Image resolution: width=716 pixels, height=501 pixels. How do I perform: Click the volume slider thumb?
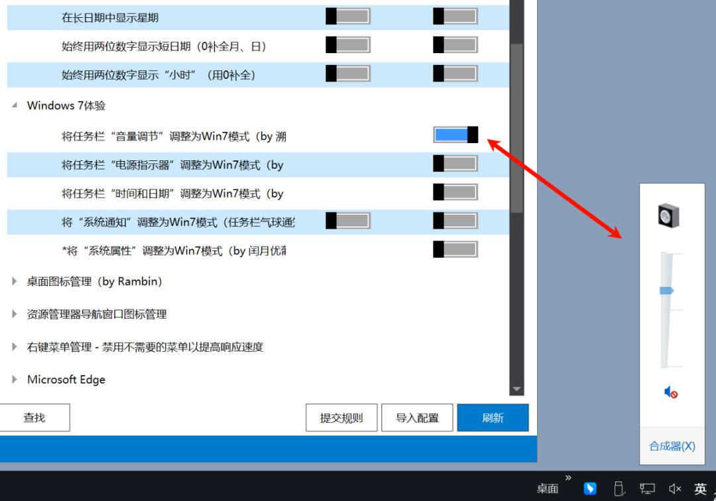click(666, 290)
